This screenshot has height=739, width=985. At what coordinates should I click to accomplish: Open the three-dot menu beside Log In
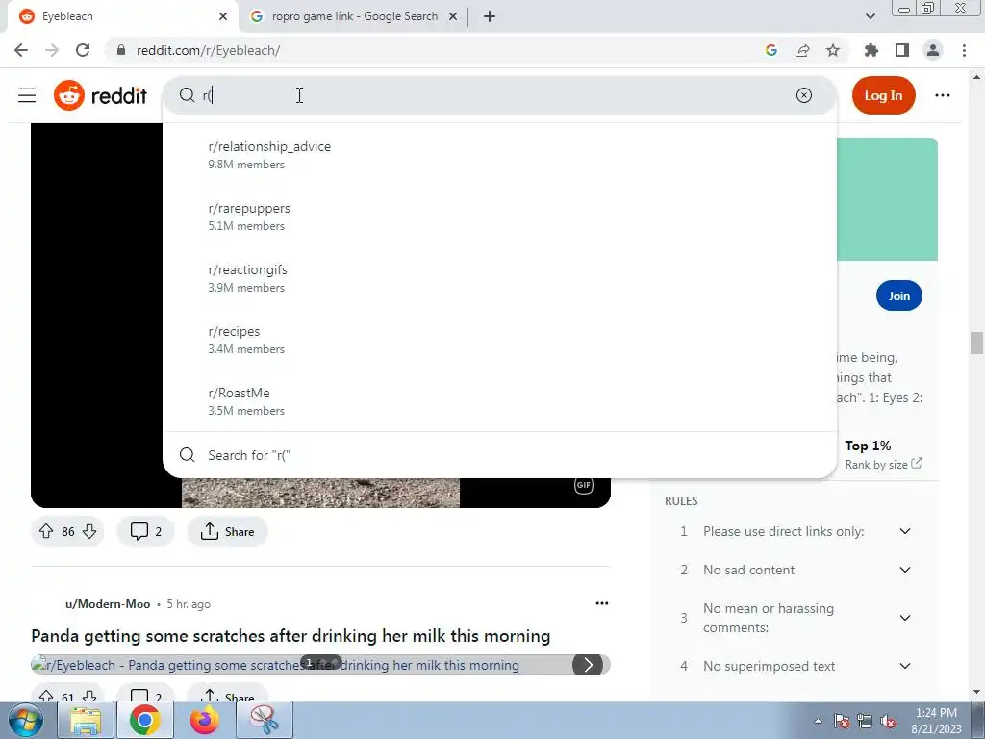(x=943, y=95)
